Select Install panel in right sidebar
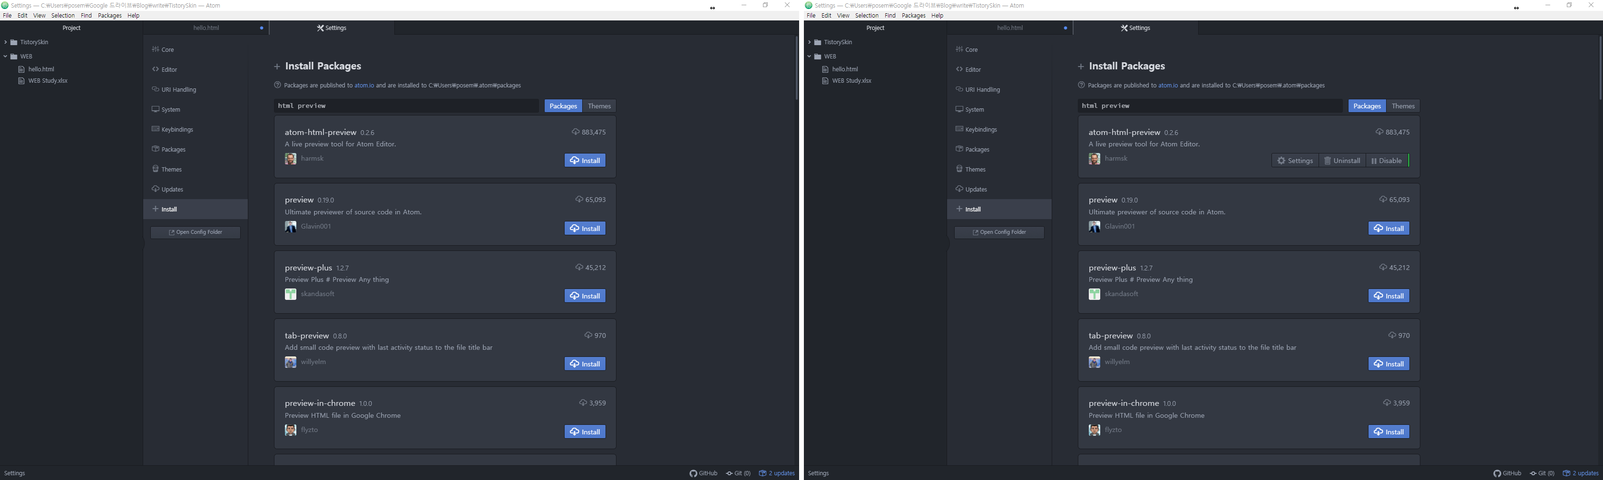Screen dimensions: 1603x480 999,209
